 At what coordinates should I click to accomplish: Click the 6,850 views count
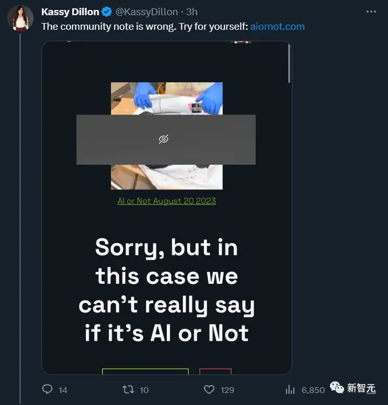(x=313, y=390)
